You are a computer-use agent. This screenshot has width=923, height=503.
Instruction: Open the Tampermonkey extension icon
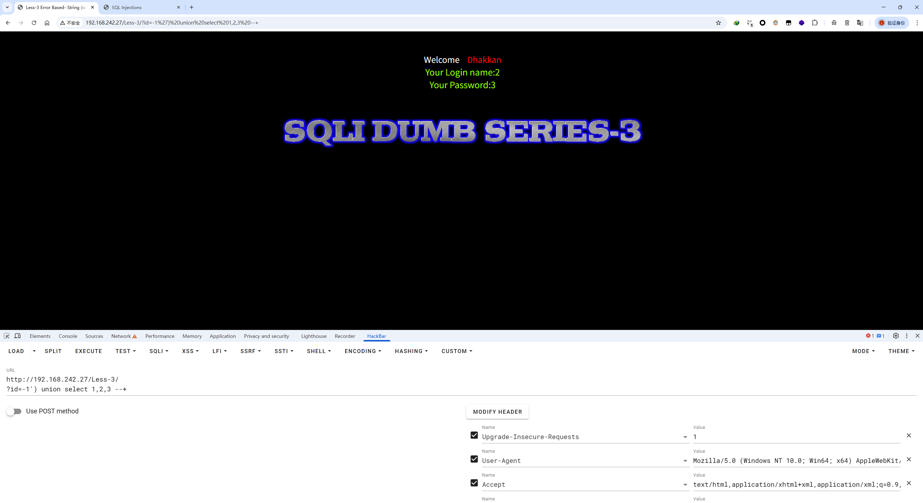789,23
